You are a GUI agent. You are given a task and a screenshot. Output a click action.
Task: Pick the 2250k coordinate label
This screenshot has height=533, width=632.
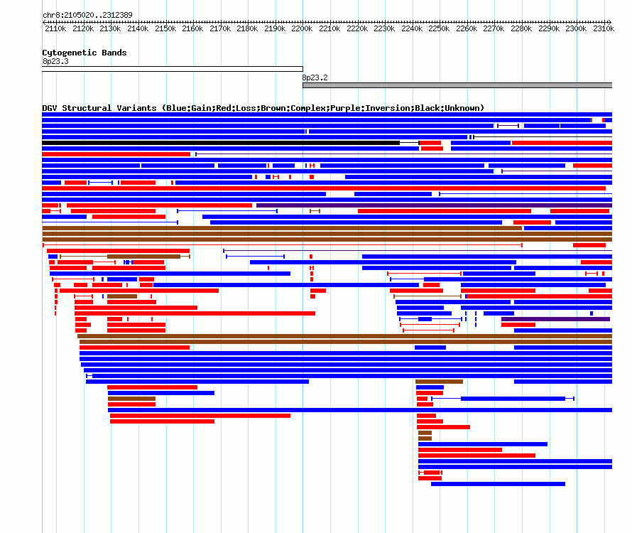tap(439, 28)
